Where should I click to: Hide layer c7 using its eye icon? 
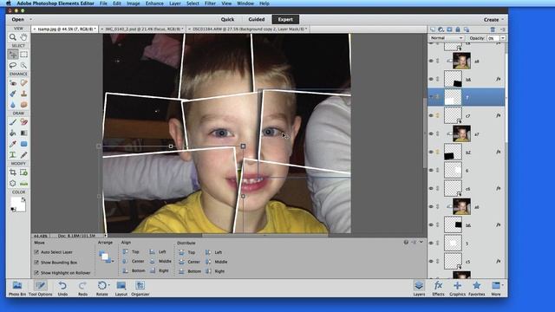[431, 115]
